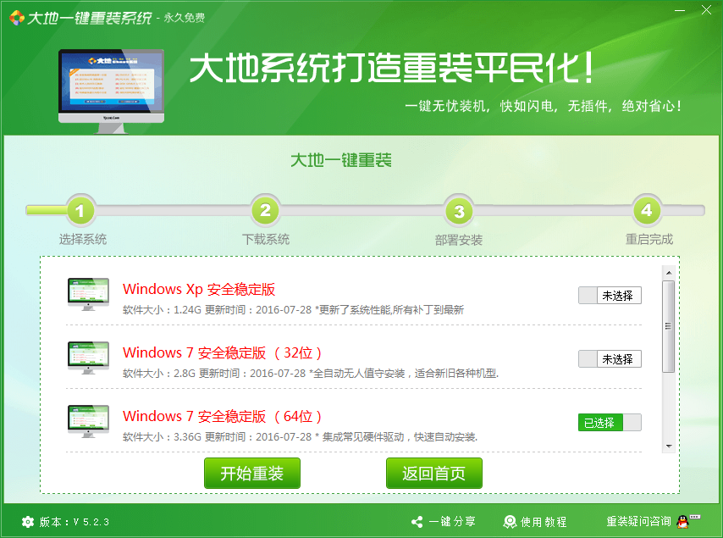Click the Windows Xp system thumbnail icon
This screenshot has width=723, height=538.
point(88,294)
